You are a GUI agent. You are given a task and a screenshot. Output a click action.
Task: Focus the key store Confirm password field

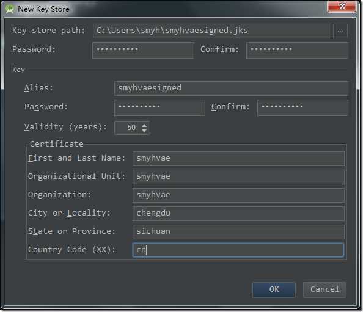[297, 50]
